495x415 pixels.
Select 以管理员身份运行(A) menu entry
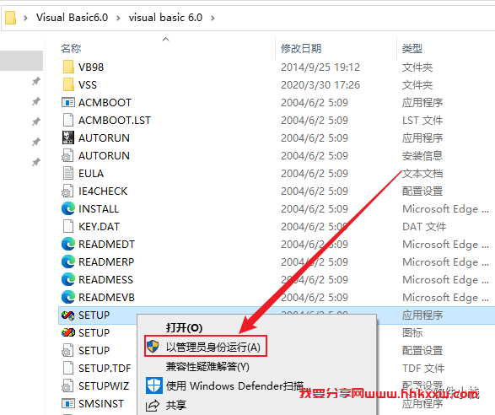[x=213, y=347]
